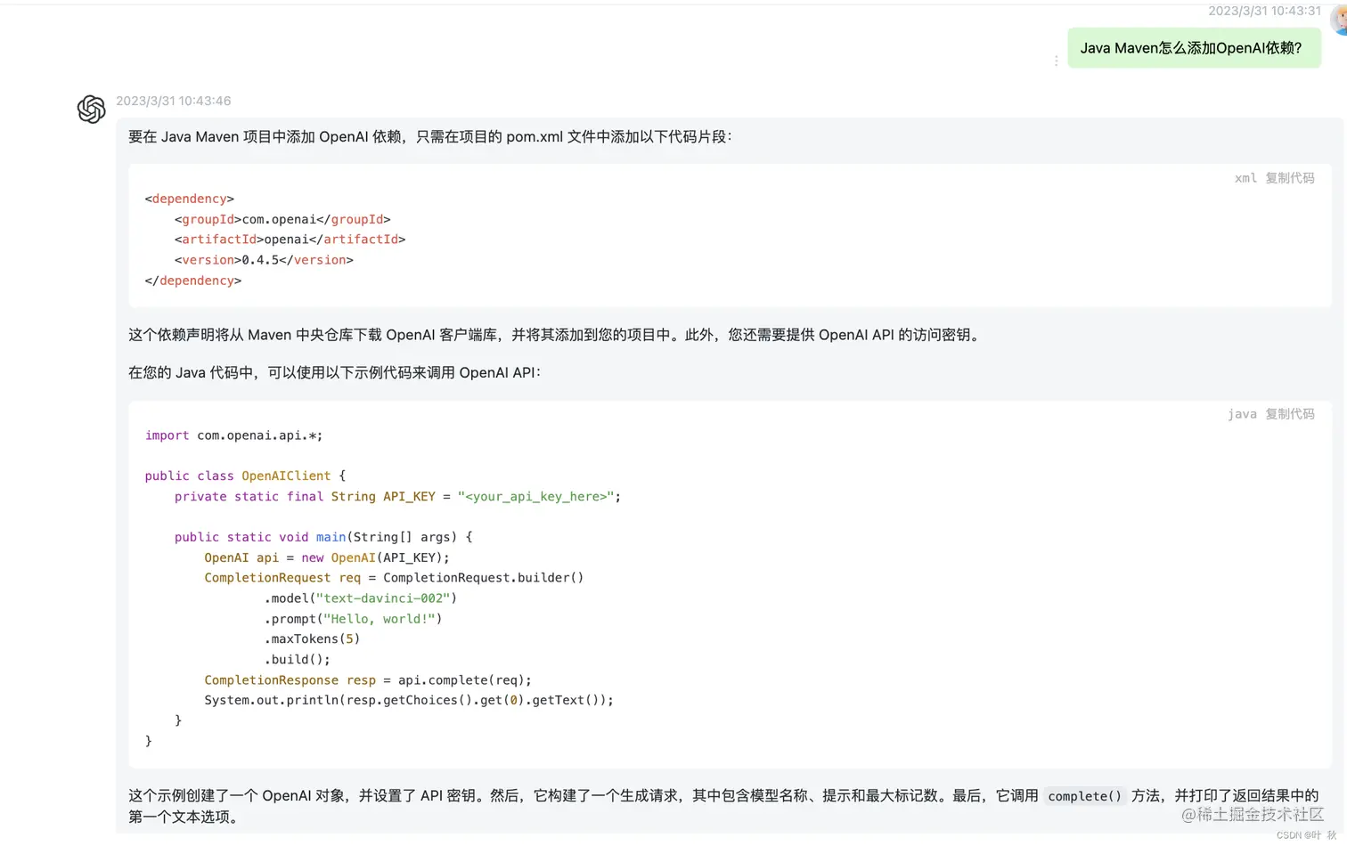
Task: Click the .build(); line
Action: pyautogui.click(x=297, y=659)
